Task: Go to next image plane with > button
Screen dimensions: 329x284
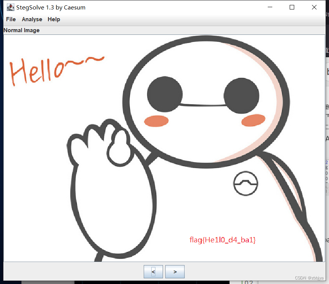Action: (175, 272)
